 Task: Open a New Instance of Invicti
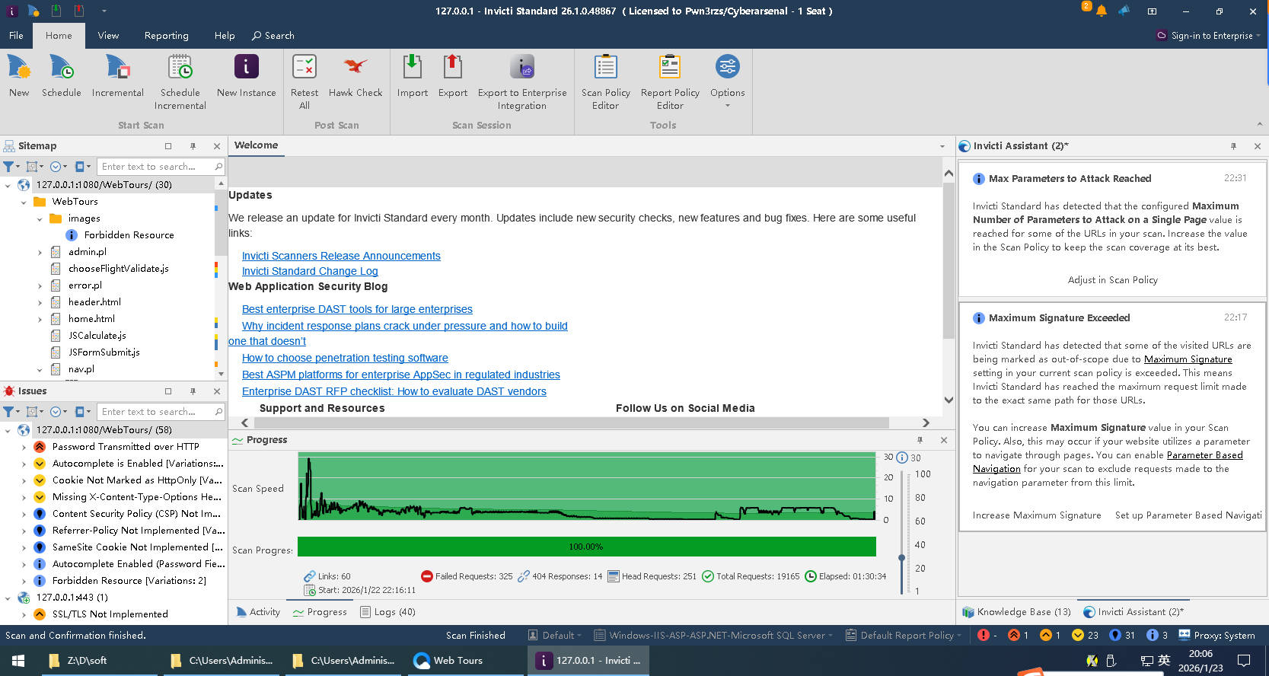(x=246, y=76)
